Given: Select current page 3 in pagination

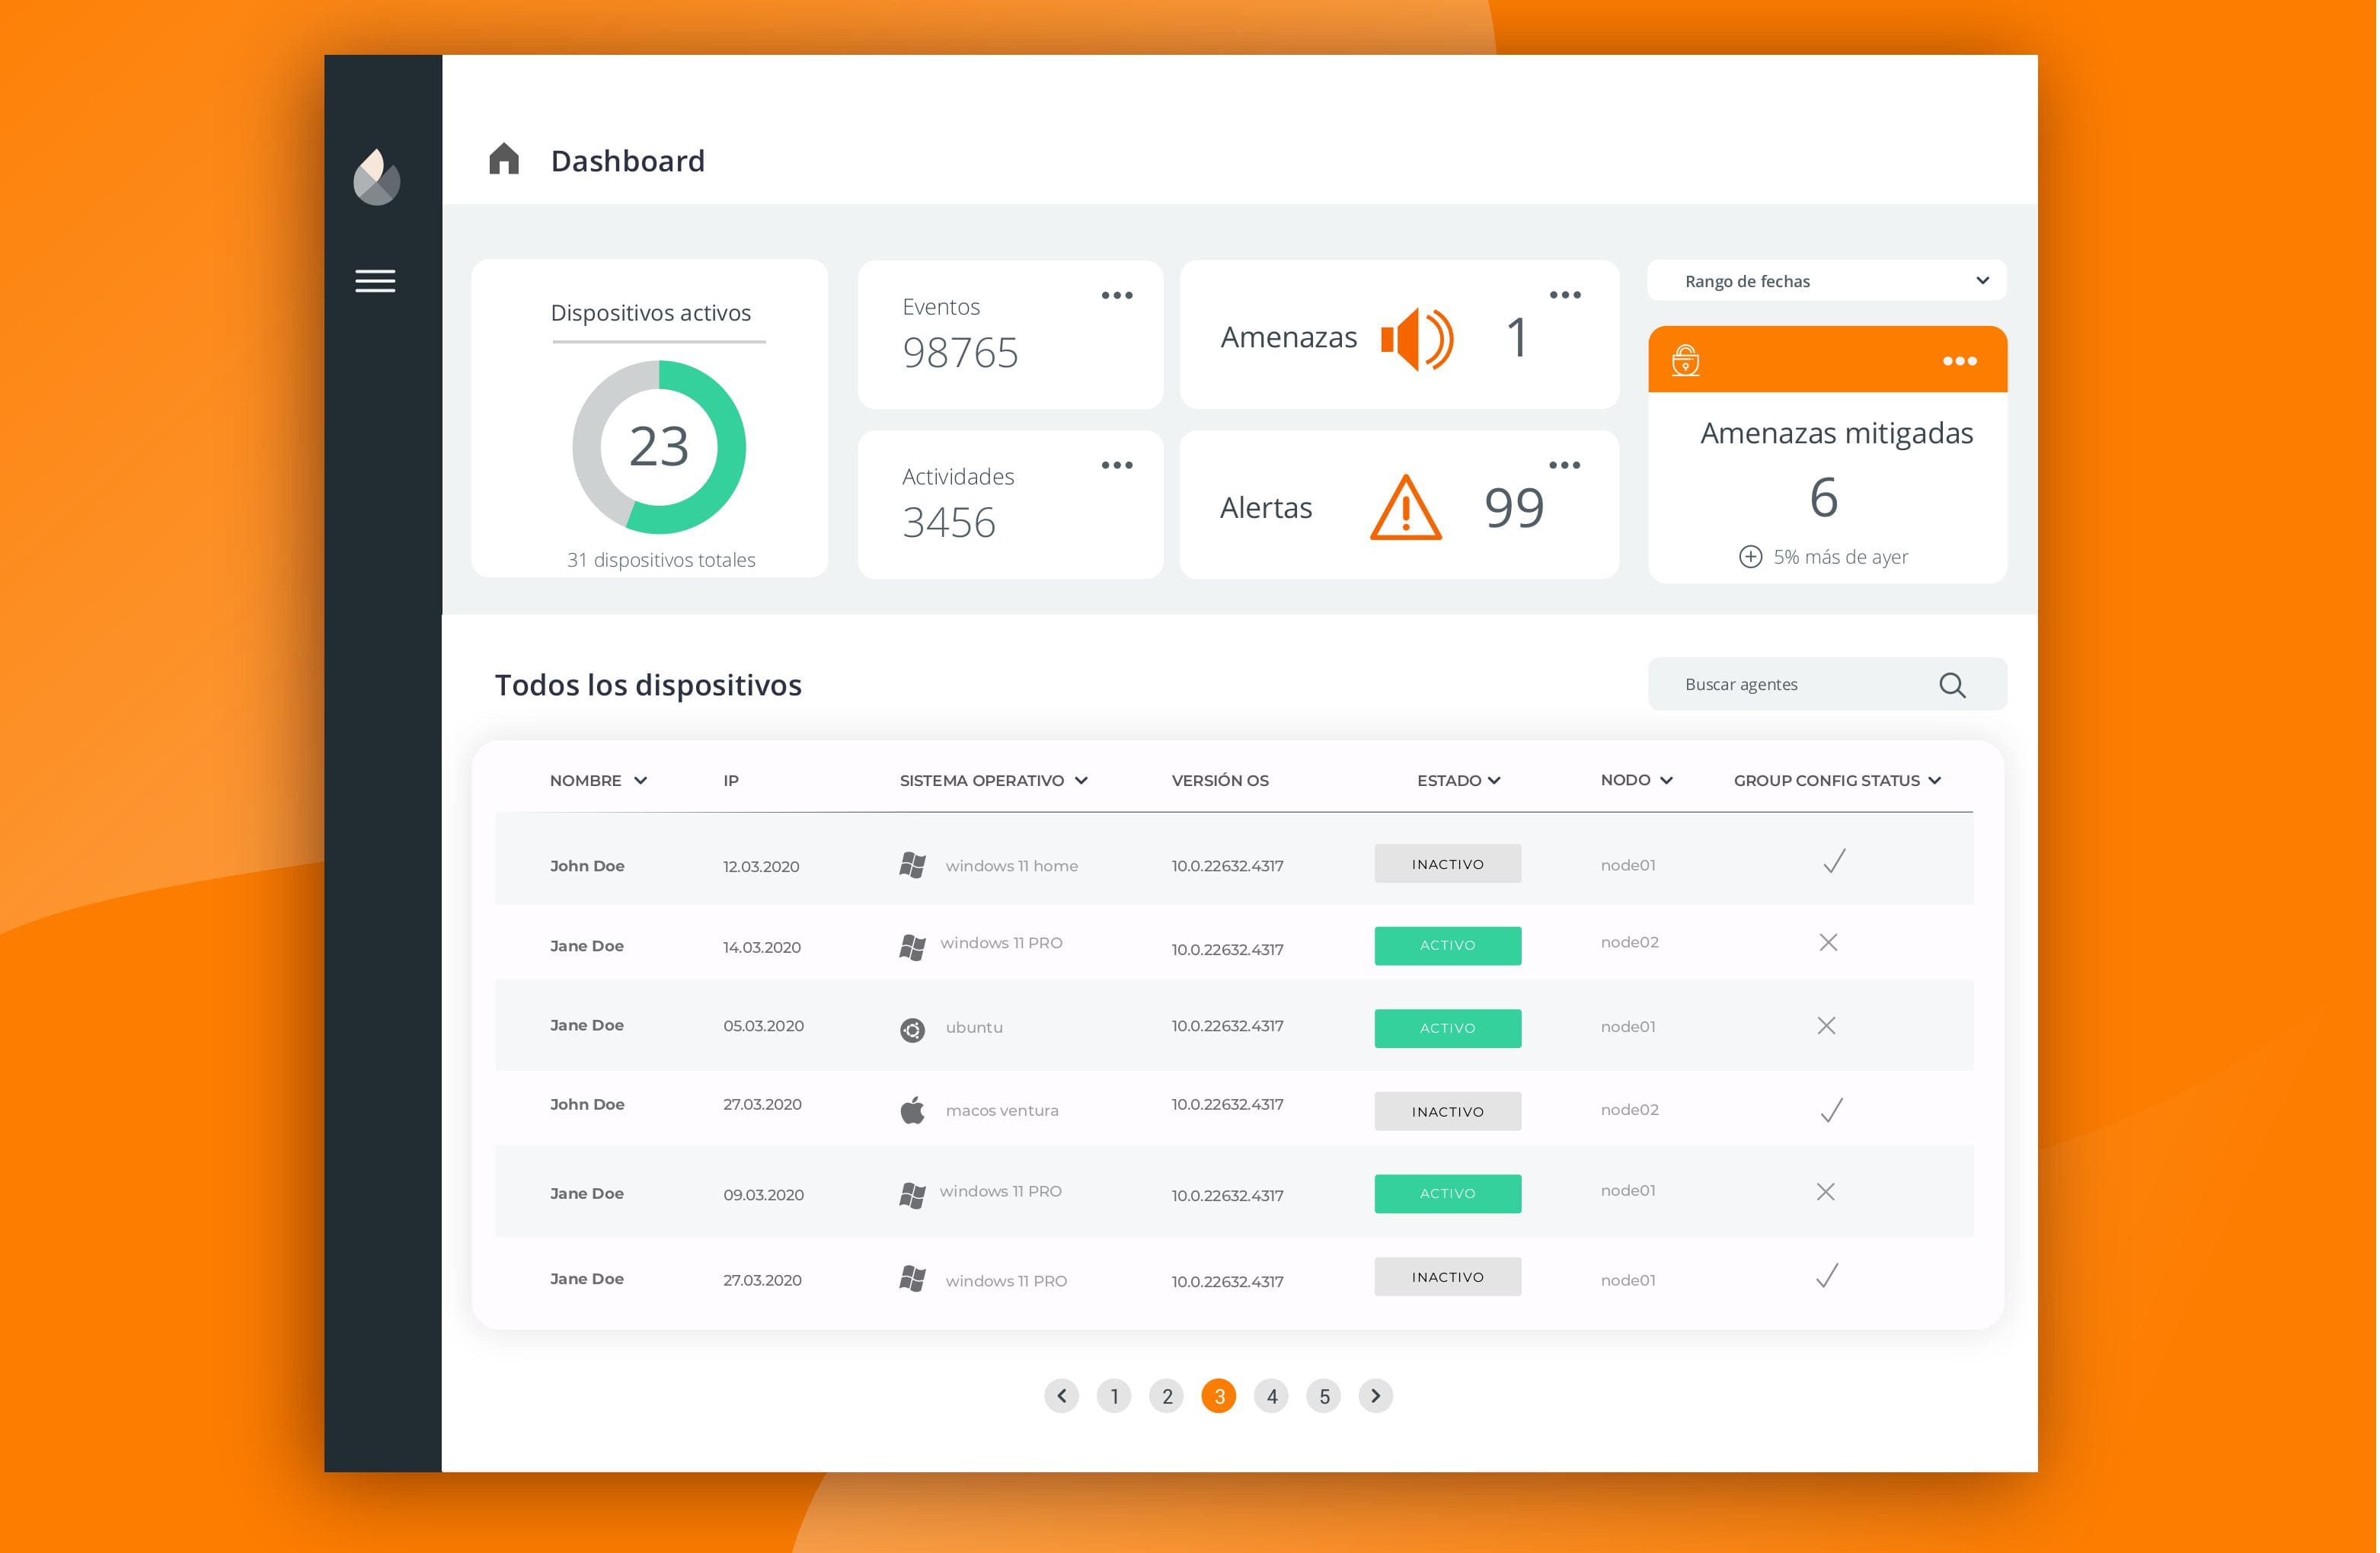Looking at the screenshot, I should point(1219,1396).
